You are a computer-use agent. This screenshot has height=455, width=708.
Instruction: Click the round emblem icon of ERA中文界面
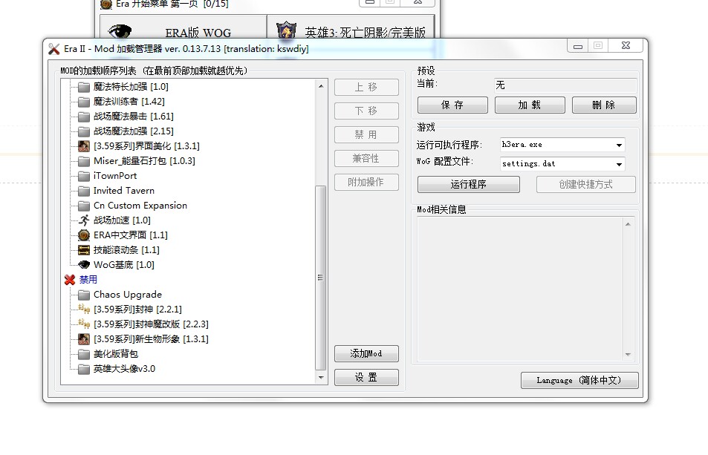[x=83, y=235]
